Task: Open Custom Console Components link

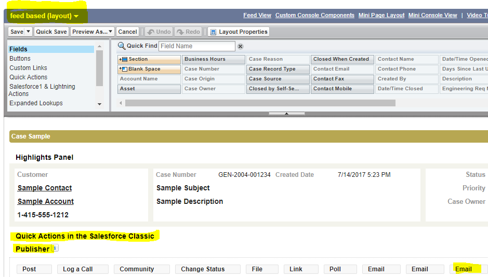Action: tap(314, 15)
